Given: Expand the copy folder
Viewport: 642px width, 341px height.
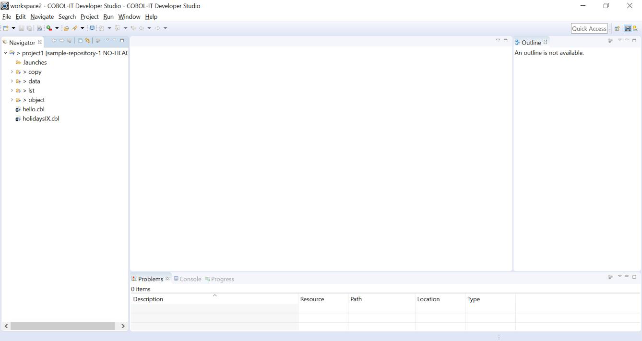Looking at the screenshot, I should coord(12,71).
